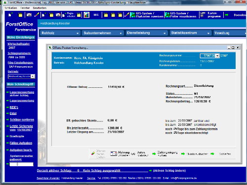Click the green arrow beside Letzte Sicherung
Screen dimensions: 247x185
point(7,126)
